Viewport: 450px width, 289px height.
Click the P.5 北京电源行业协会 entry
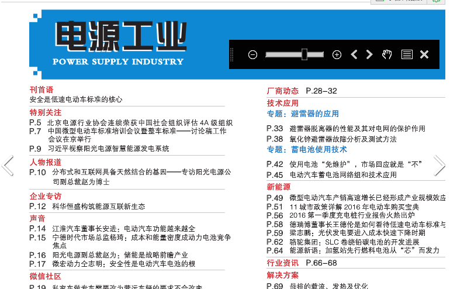coord(131,123)
